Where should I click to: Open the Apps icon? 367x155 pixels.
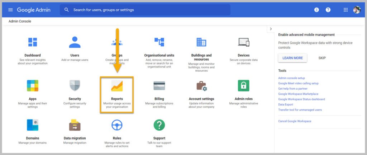tap(33, 86)
